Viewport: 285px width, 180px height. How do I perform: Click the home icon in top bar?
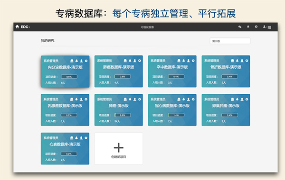click(x=17, y=27)
